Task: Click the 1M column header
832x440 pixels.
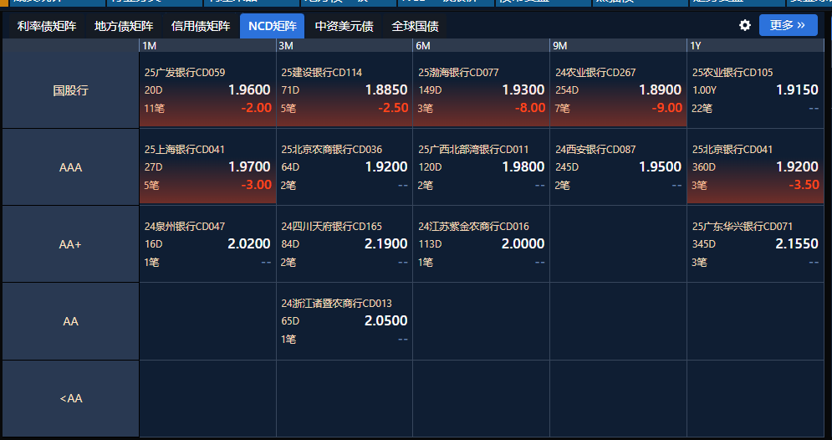Action: pos(207,46)
